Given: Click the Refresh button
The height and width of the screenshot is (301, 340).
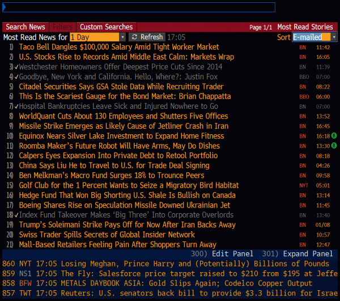Looking at the screenshot, I should tap(147, 37).
